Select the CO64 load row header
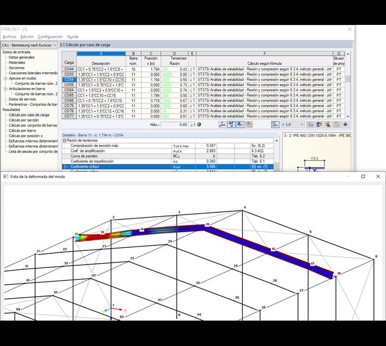The width and height of the screenshot is (386, 346). coord(69,90)
